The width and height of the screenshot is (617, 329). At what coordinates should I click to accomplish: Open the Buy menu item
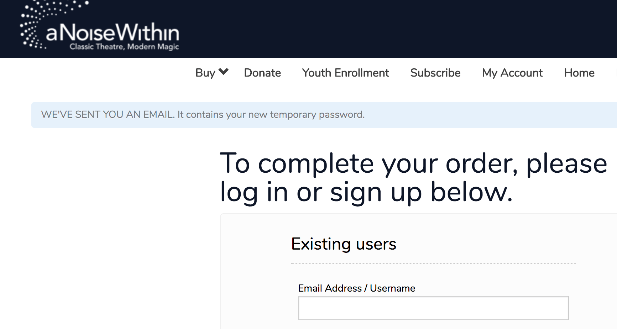pyautogui.click(x=205, y=73)
